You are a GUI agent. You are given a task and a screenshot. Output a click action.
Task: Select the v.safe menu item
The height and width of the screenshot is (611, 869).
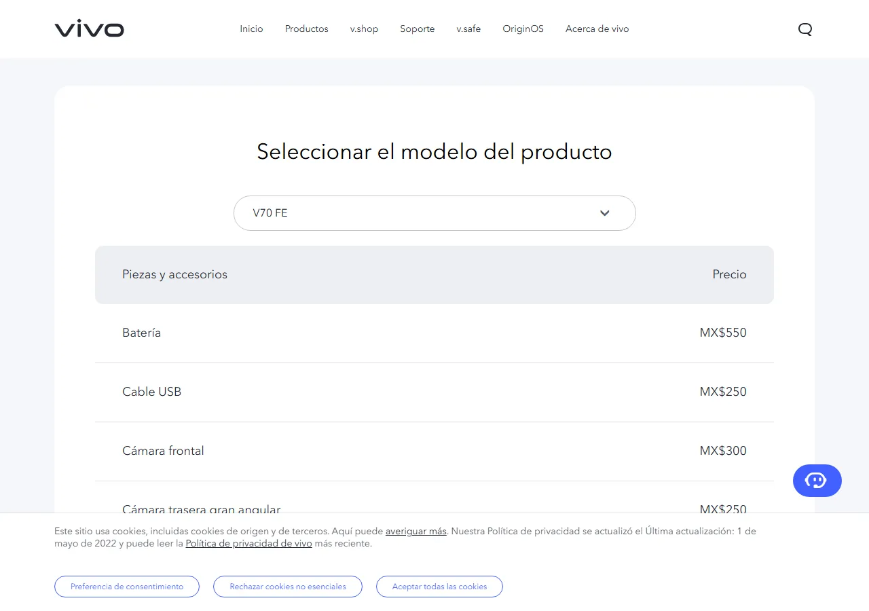[x=468, y=29]
